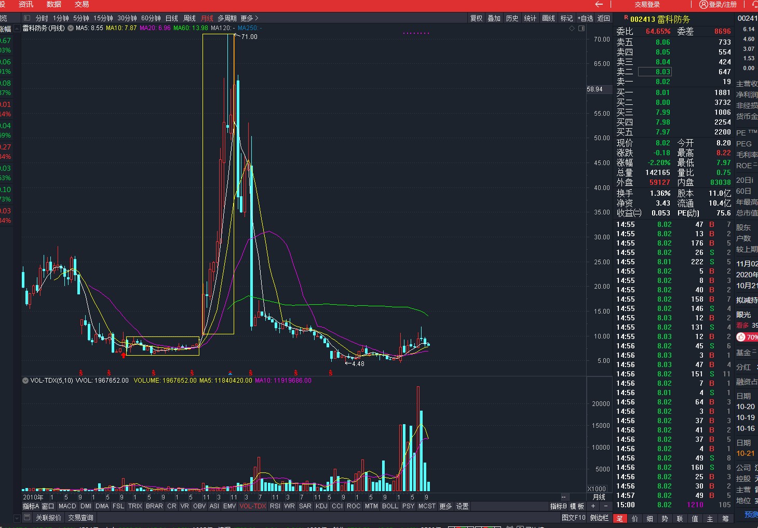The width and height of the screenshot is (758, 528).
Task: Toggle the 侧边栏 sidebar button
Action: point(599,518)
